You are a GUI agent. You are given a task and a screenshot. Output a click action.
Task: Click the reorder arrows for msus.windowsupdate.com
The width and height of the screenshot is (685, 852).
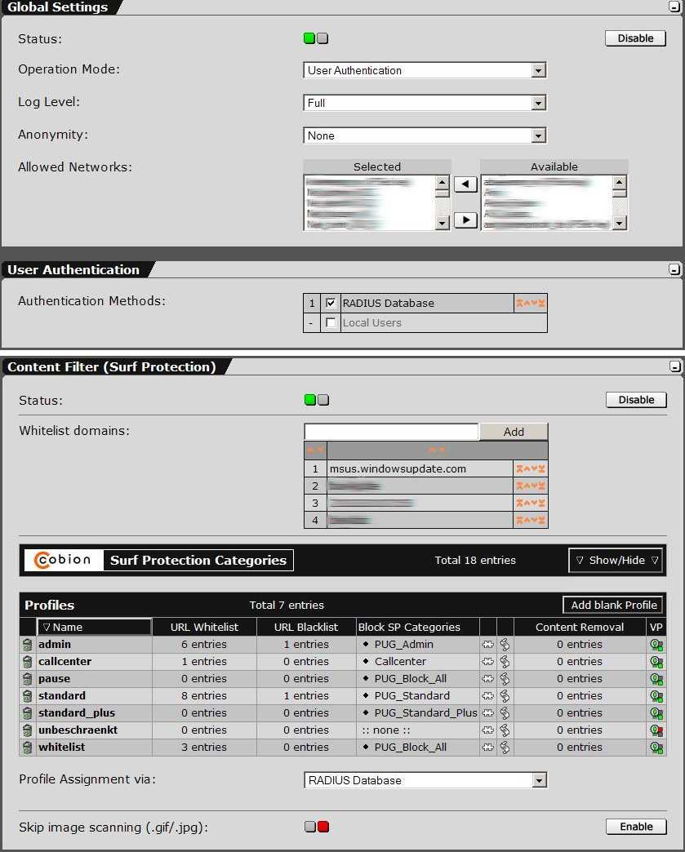coord(530,469)
